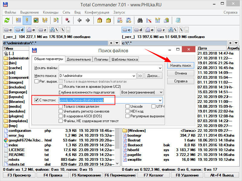The width and height of the screenshot is (242, 181).
Task: Enable the Unicode checkbox
Action: click(127, 106)
